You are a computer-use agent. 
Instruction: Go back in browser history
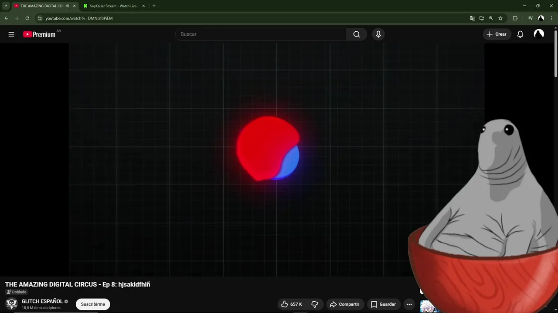coord(6,18)
